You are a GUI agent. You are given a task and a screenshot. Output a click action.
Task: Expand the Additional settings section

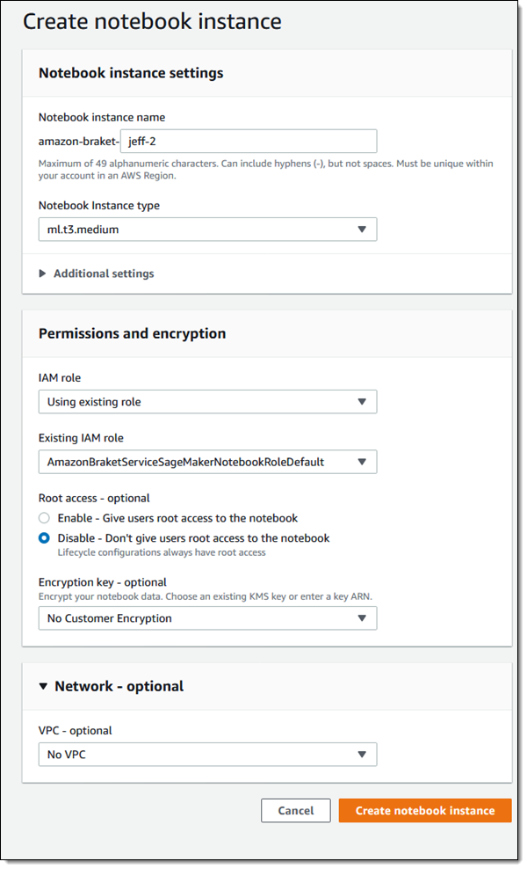coord(103,274)
